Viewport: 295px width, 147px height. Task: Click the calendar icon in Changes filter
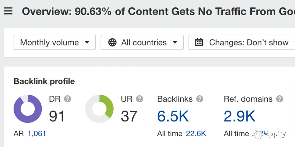pyautogui.click(x=199, y=42)
